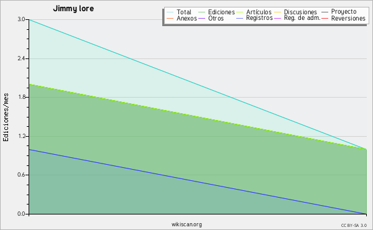The height and width of the screenshot is (230, 373).
Task: Click the 'Reversiones' legend label
Action: (x=348, y=18)
